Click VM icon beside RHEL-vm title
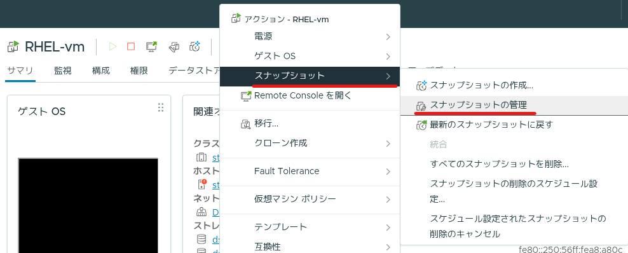 click(x=13, y=47)
